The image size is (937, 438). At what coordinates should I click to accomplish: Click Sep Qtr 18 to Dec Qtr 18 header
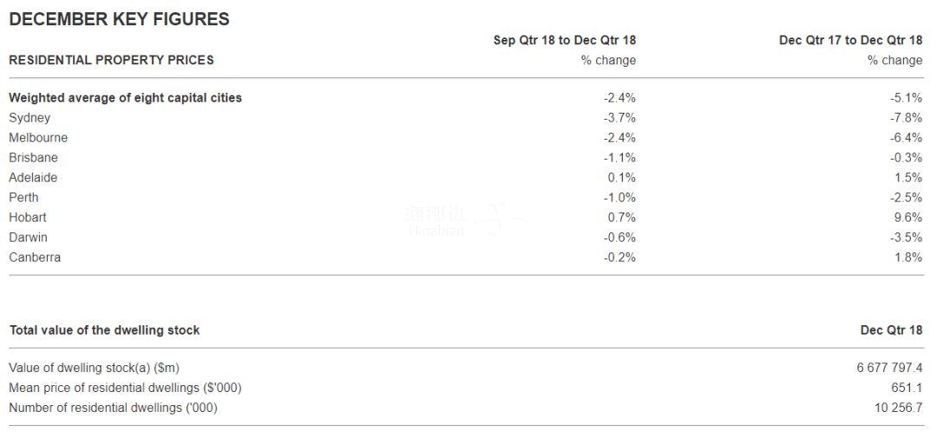coord(565,40)
